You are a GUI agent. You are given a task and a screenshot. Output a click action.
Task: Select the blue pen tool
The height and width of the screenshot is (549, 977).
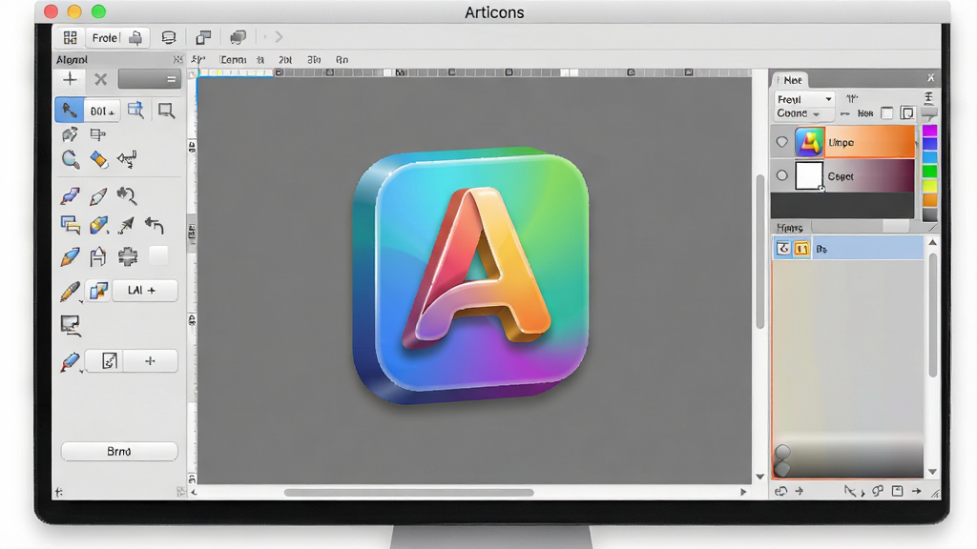click(x=70, y=256)
